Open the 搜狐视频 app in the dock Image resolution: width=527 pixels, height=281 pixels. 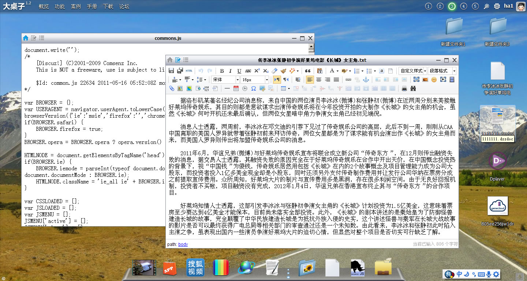coord(195,267)
